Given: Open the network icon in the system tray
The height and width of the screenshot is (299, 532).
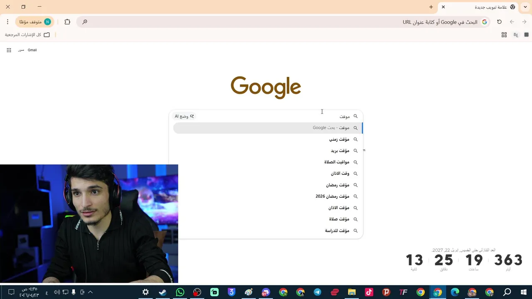Looking at the screenshot, I should coord(65,292).
